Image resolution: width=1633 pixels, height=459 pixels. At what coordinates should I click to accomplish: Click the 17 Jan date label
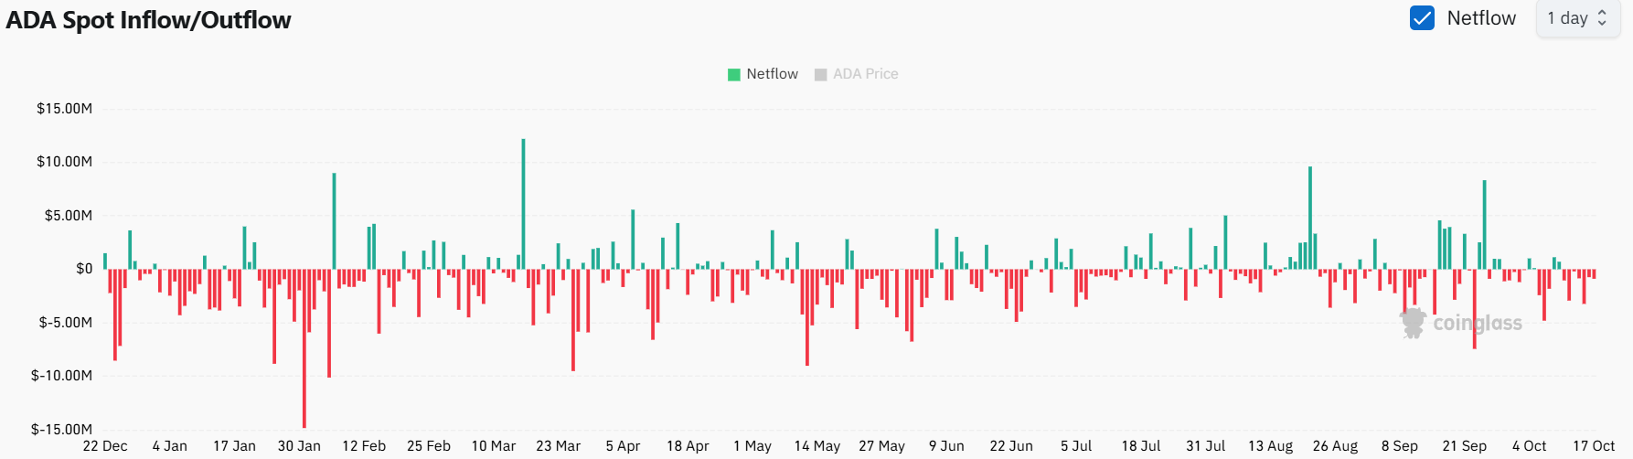click(x=234, y=446)
